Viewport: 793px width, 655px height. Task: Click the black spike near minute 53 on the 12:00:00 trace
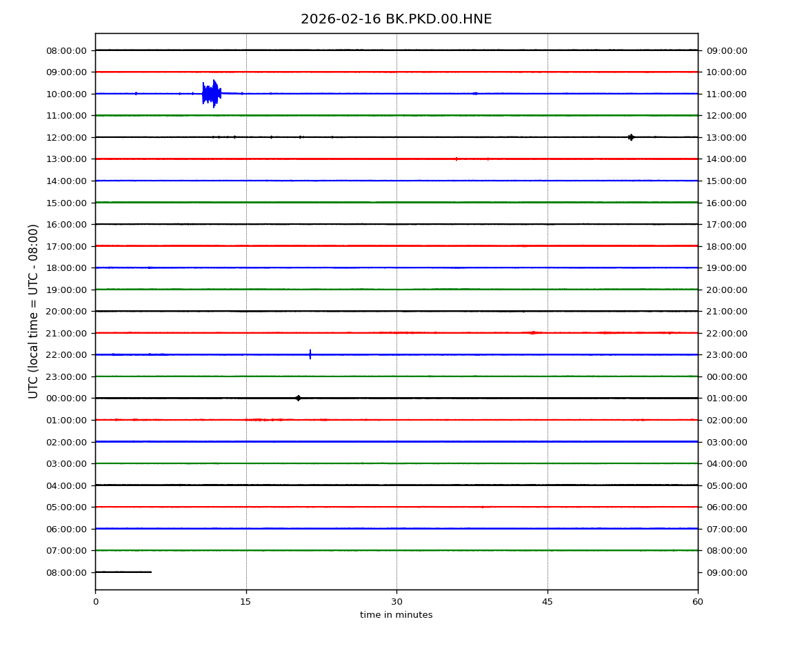[631, 137]
